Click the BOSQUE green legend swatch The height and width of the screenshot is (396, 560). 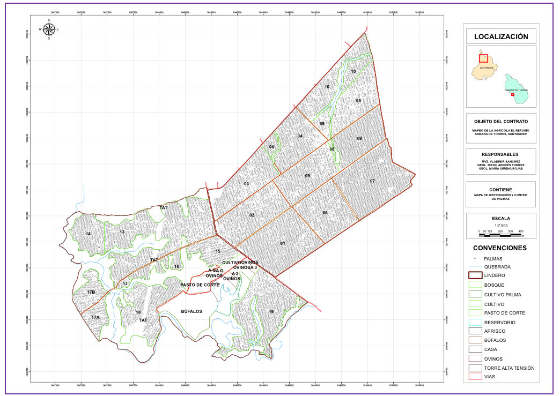pyautogui.click(x=475, y=285)
